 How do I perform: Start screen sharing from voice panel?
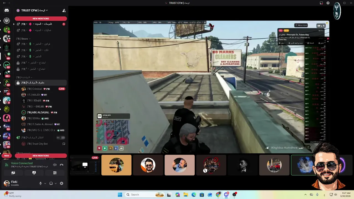tap(34, 173)
